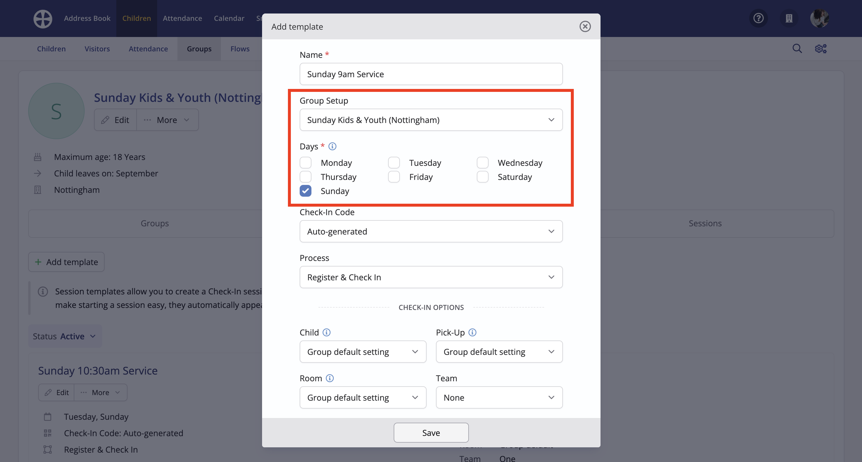Click the info icon beside Room
Viewport: 862px width, 462px height.
[330, 378]
